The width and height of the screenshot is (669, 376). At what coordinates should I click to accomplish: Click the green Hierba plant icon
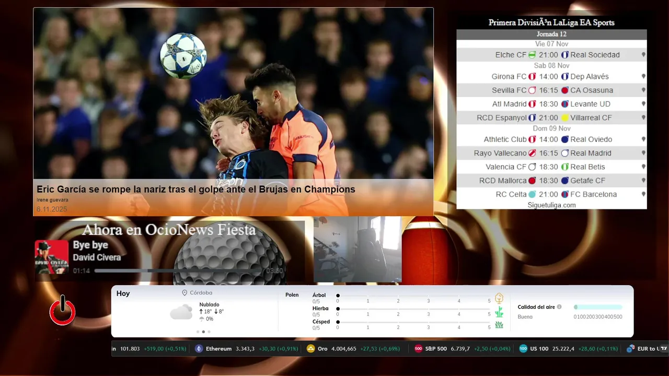click(x=499, y=312)
